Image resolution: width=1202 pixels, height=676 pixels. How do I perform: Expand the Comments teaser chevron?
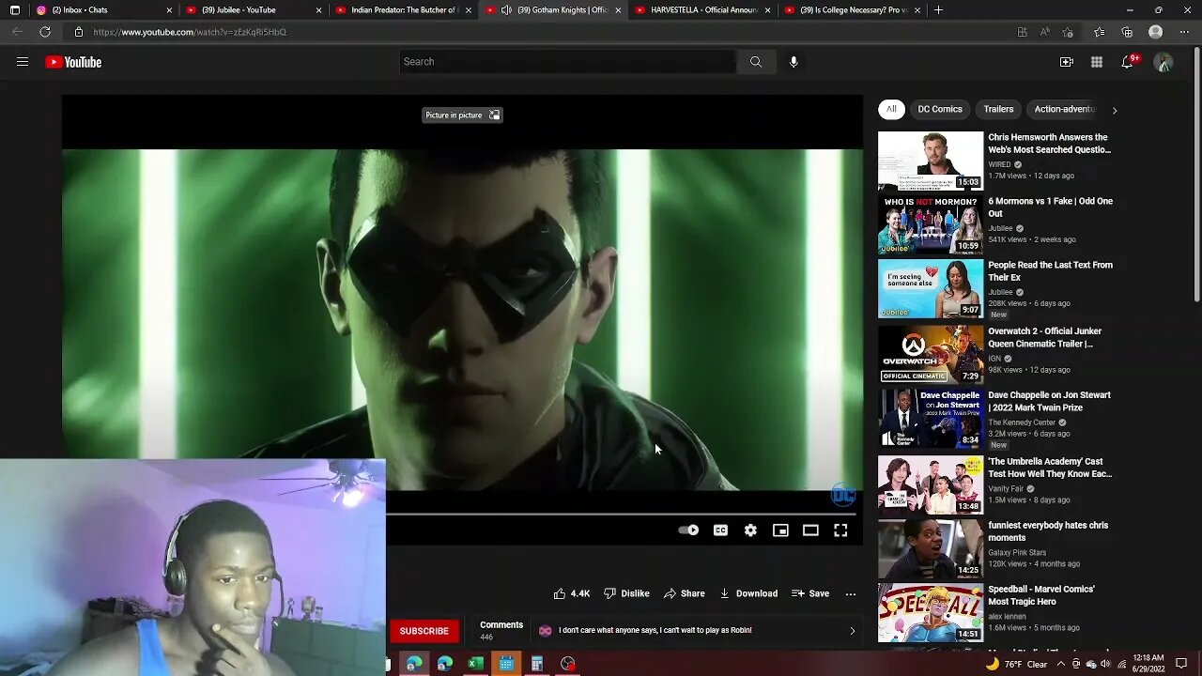click(853, 631)
